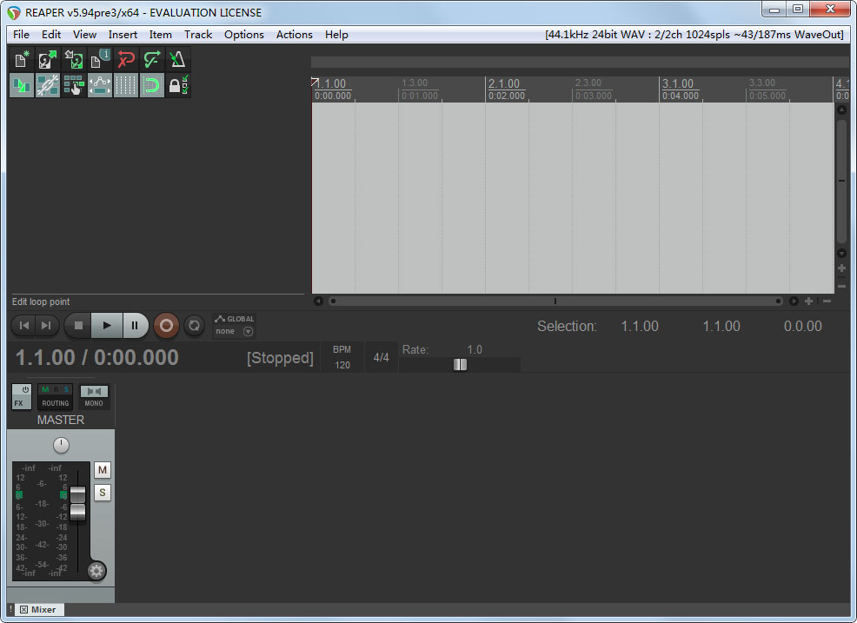Open the Track menu

coord(198,35)
